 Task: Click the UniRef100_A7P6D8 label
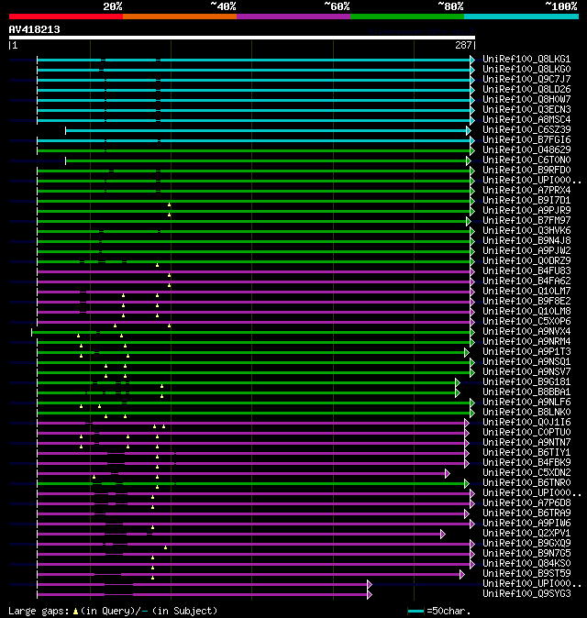[526, 502]
